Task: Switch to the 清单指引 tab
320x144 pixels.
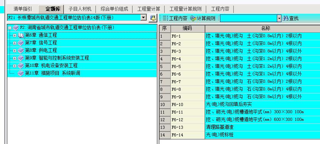Action: (x=23, y=9)
